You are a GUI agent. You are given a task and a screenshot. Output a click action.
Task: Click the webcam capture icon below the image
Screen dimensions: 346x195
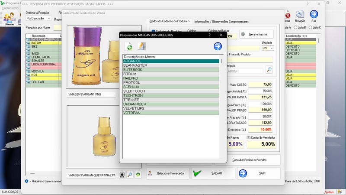122,175
